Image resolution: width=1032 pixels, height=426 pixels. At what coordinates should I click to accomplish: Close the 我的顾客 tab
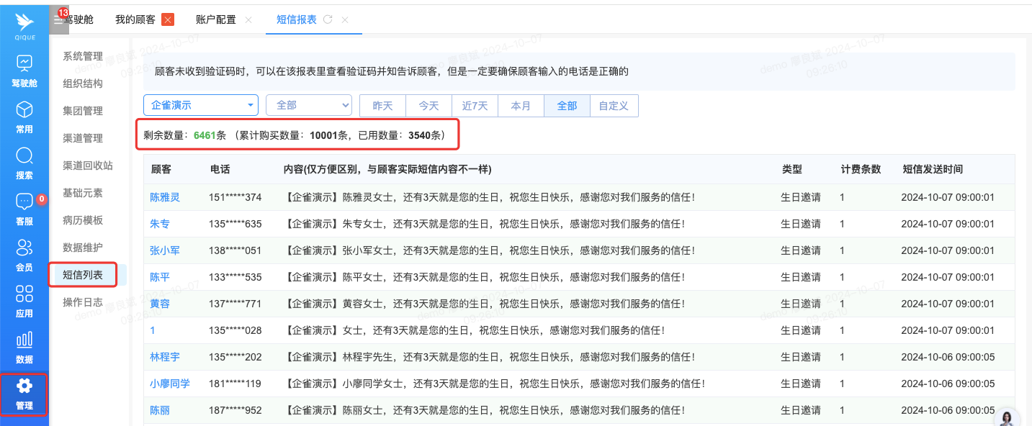pos(168,19)
